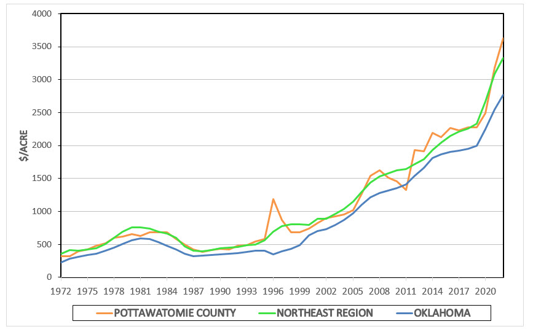Click the orange line's 1996 spike peak
Screen dimensions: 533x332
click(x=273, y=199)
